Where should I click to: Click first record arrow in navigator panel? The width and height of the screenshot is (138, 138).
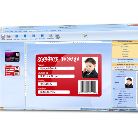pyautogui.click(x=120, y=67)
